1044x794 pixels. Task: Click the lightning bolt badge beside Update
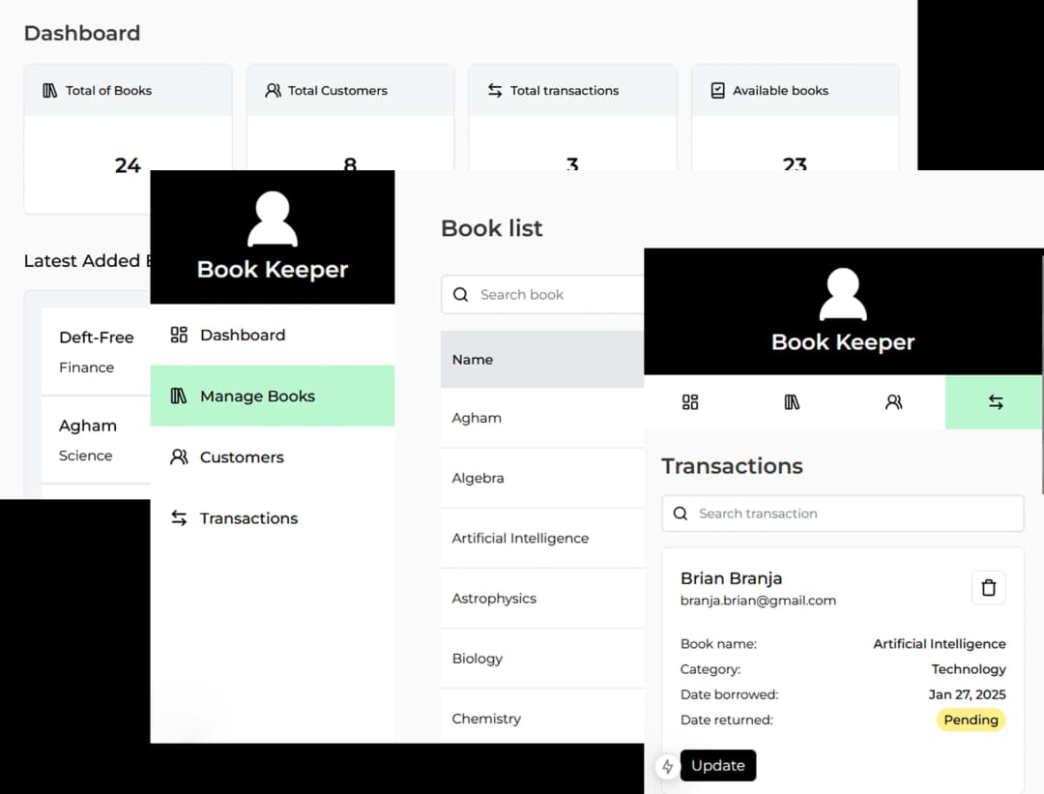coord(667,766)
